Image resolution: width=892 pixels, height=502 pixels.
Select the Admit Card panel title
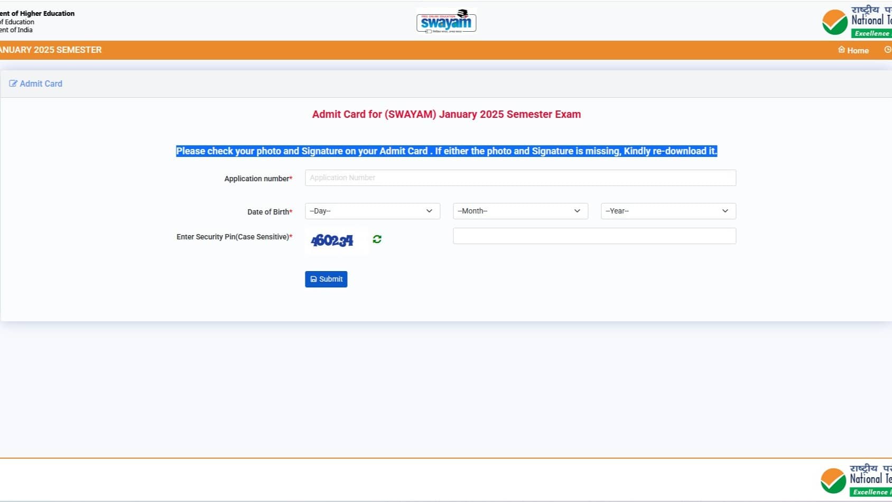tap(41, 83)
